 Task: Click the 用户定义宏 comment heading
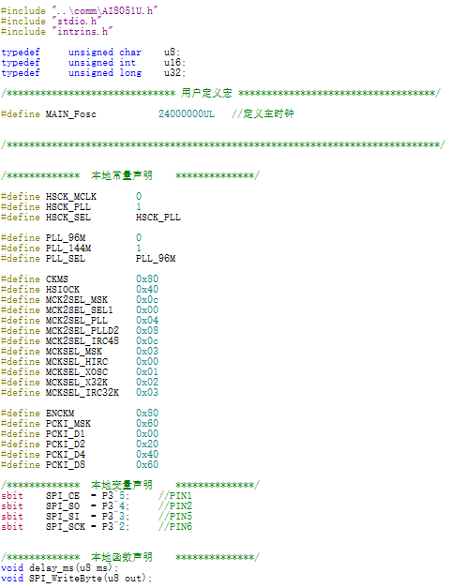point(206,93)
